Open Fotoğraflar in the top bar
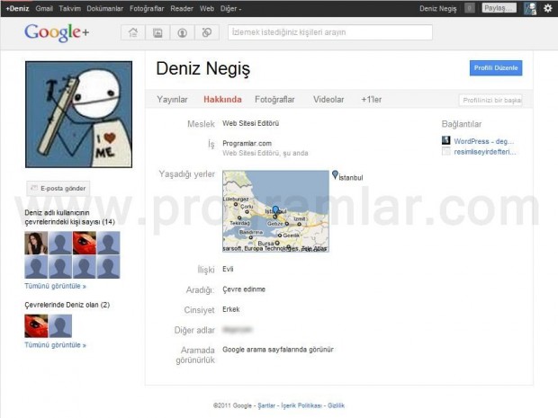Viewport: 558px width, 418px height. (x=147, y=8)
